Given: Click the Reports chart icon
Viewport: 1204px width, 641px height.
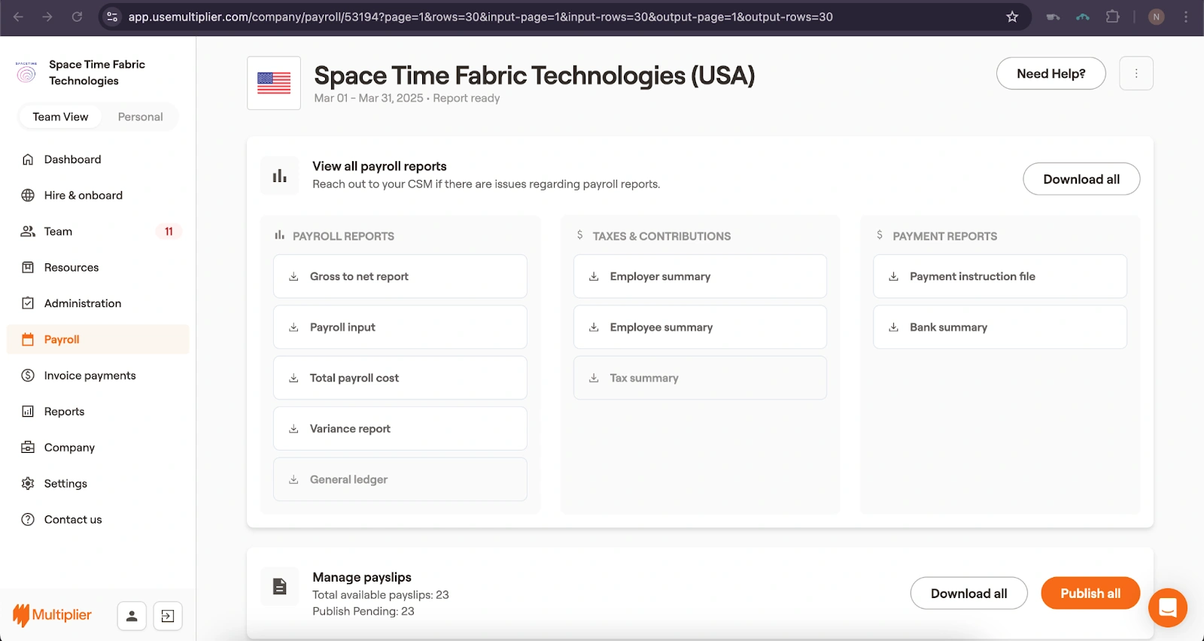Looking at the screenshot, I should click(28, 412).
